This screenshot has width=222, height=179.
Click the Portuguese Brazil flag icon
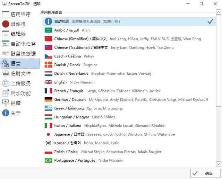tap(49, 160)
